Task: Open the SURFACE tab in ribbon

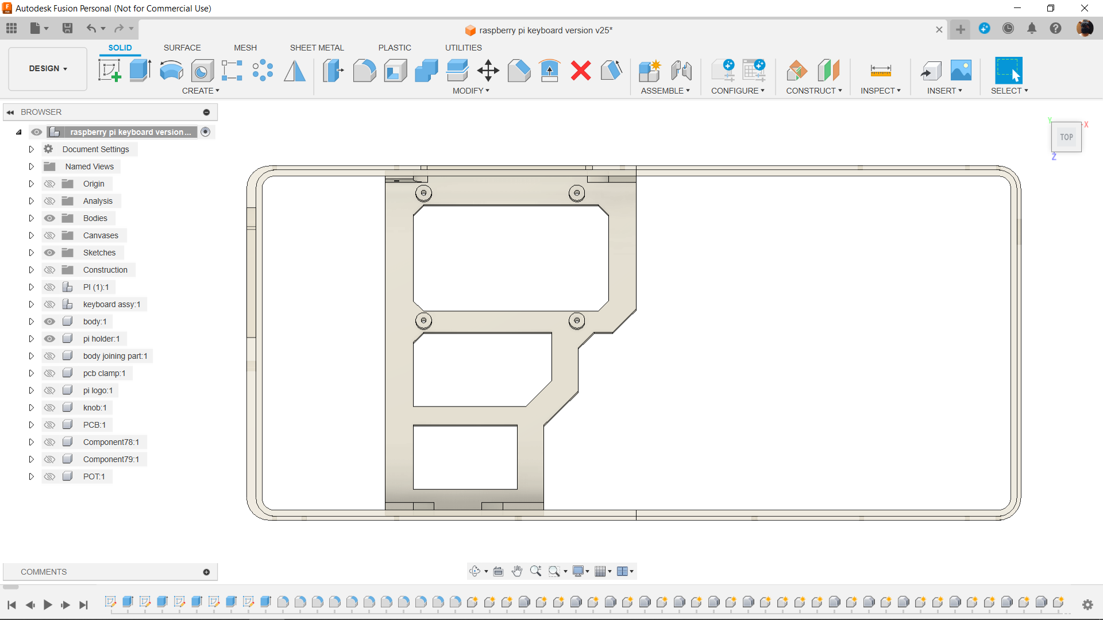Action: click(x=182, y=48)
